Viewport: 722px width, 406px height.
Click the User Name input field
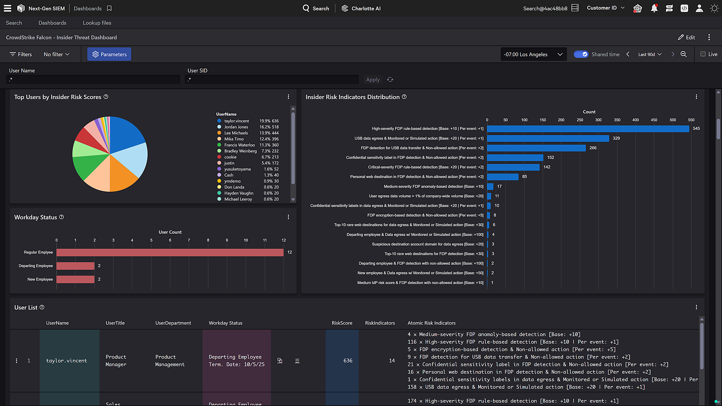tap(93, 80)
